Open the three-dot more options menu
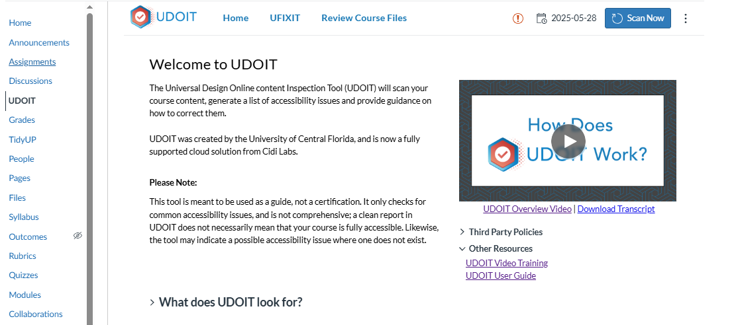Screen dimensions: 738x325 tap(685, 18)
